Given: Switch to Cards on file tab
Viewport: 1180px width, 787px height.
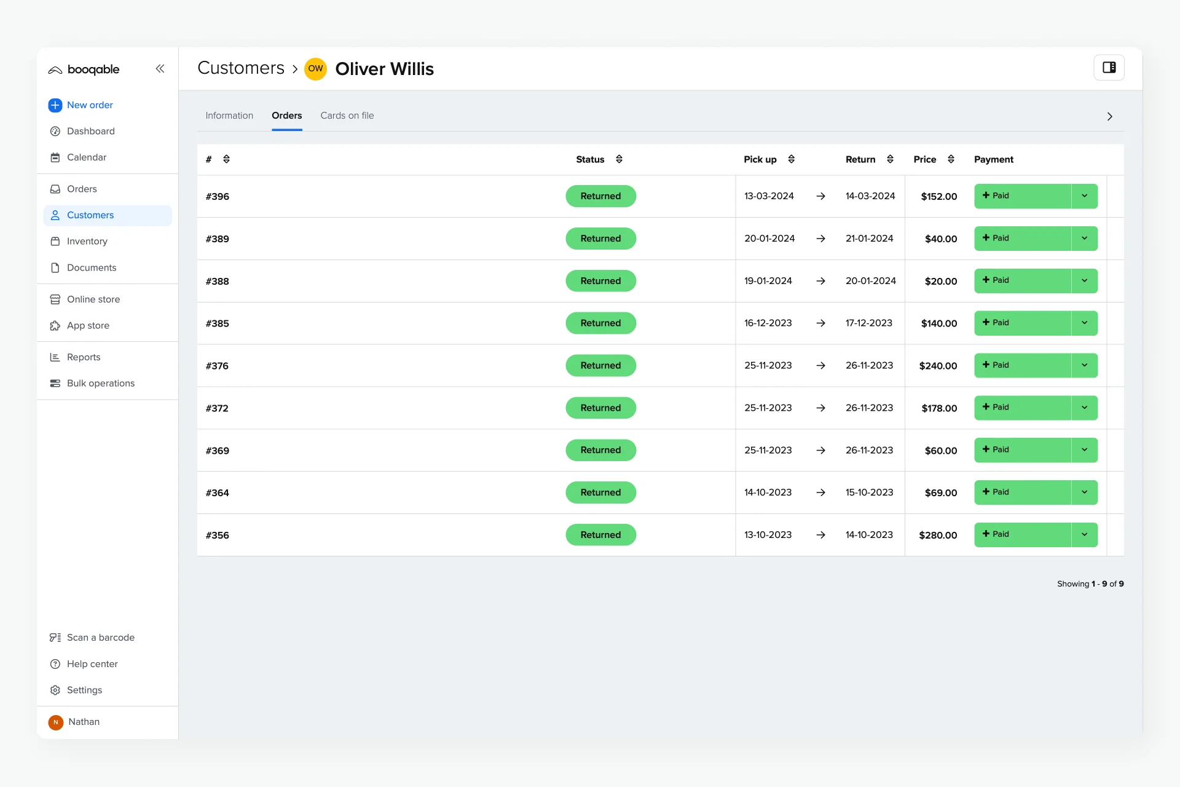Looking at the screenshot, I should point(346,115).
